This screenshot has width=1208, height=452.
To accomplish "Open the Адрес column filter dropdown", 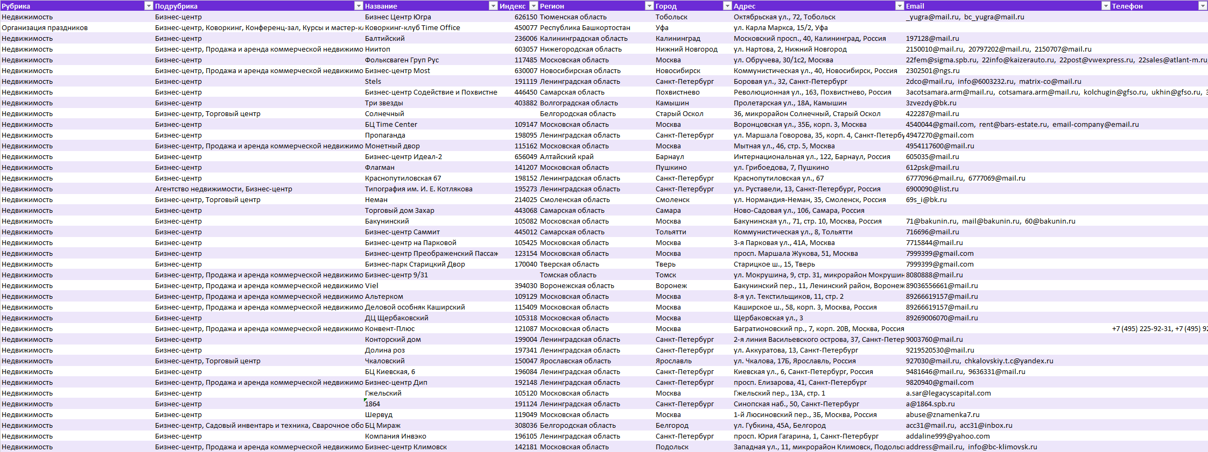I will point(900,6).
